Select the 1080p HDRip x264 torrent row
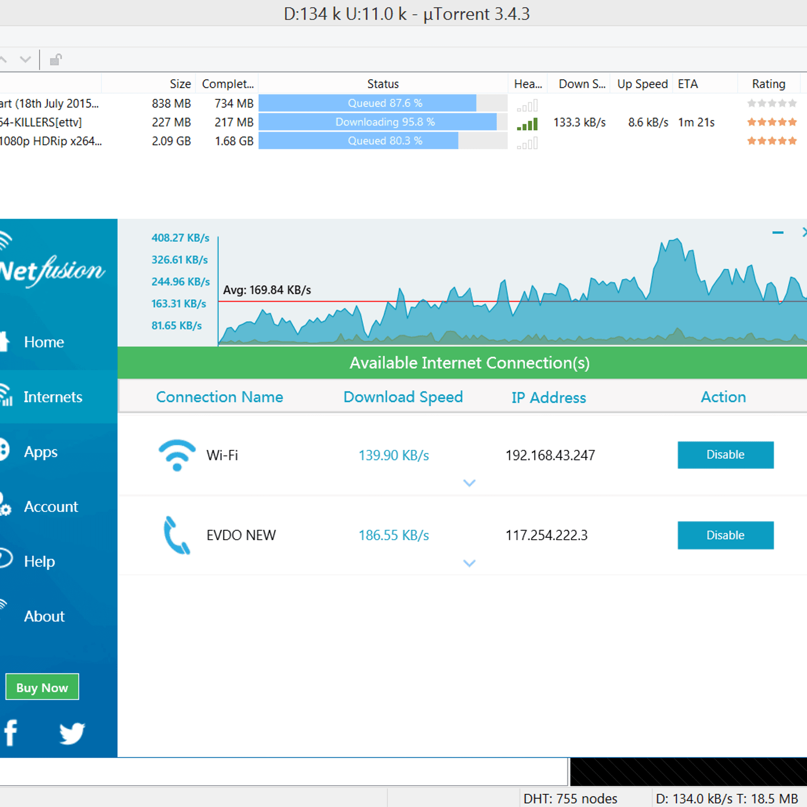Image resolution: width=807 pixels, height=807 pixels. tap(403, 141)
